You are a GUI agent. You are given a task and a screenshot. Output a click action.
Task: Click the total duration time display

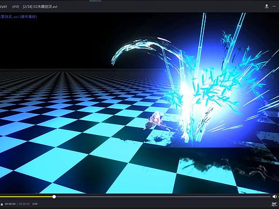(24, 204)
